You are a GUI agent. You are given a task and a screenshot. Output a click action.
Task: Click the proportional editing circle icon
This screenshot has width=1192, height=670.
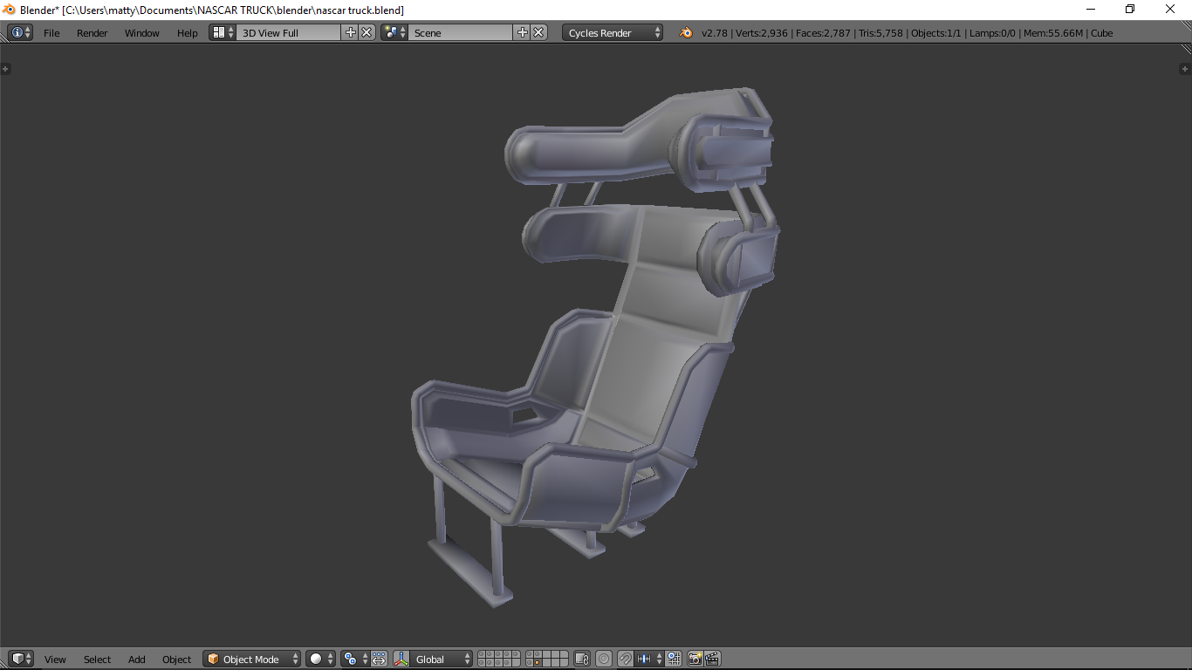tap(604, 659)
